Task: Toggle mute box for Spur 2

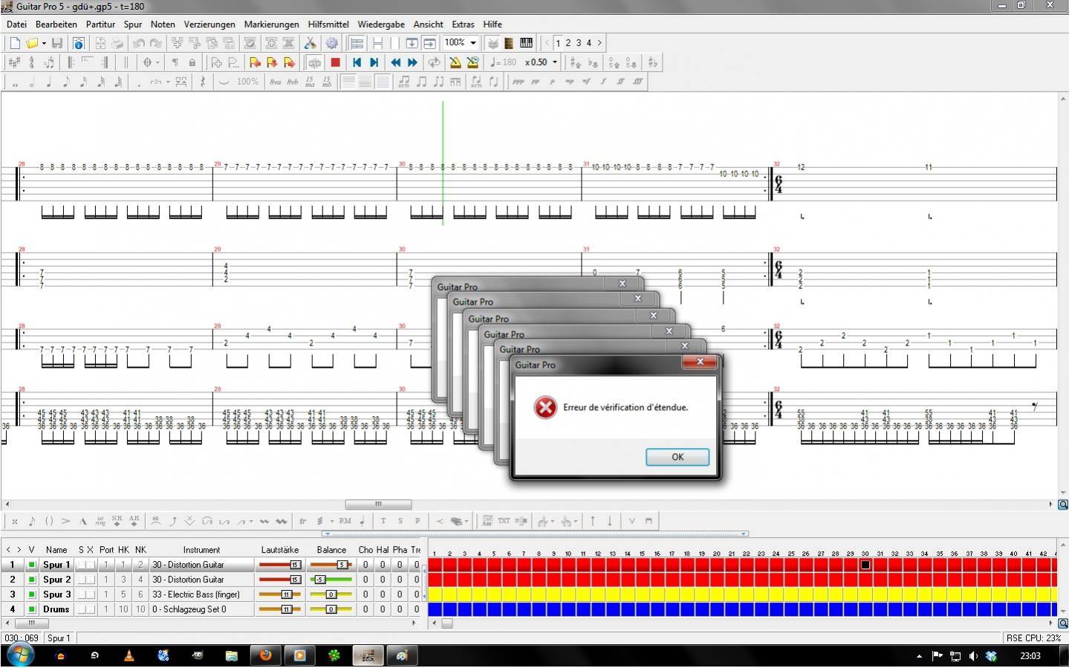Action: 91,580
